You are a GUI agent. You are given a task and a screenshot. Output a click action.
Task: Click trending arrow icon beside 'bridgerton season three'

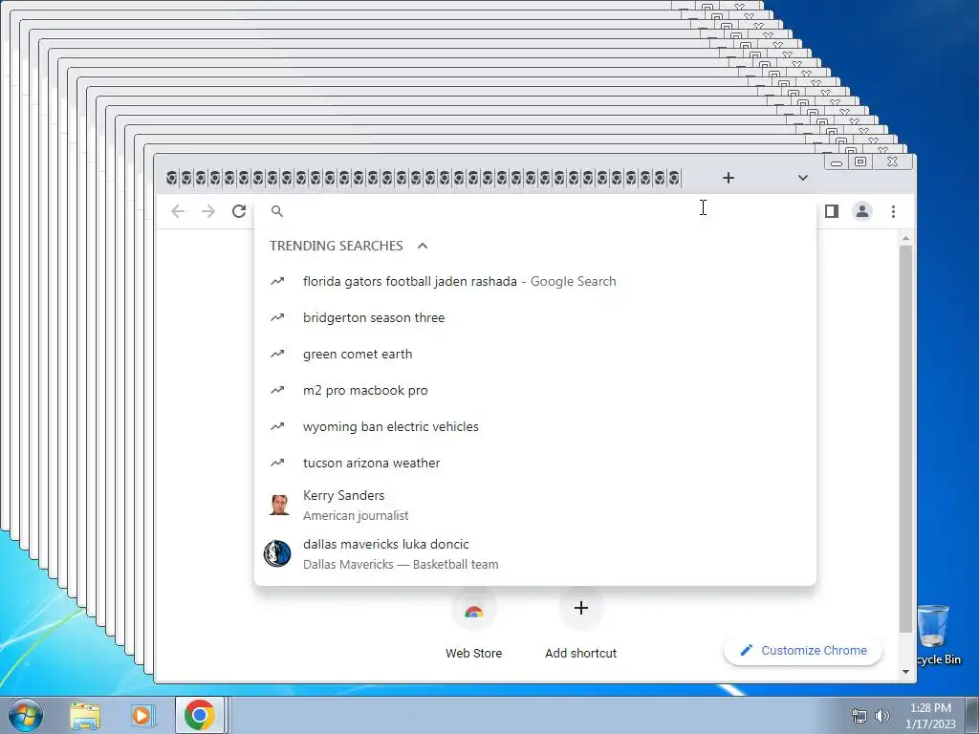tap(277, 317)
